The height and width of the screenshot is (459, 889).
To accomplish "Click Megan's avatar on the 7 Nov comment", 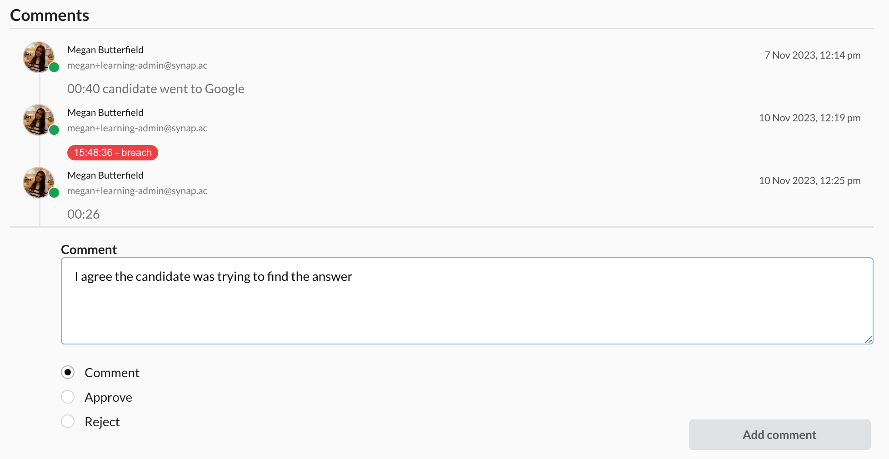I will tap(39, 57).
